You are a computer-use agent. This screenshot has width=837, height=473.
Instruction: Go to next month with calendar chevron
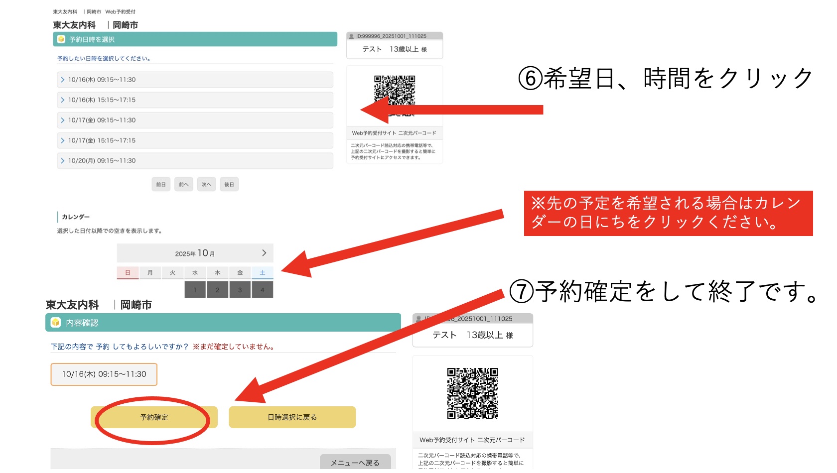(x=264, y=253)
